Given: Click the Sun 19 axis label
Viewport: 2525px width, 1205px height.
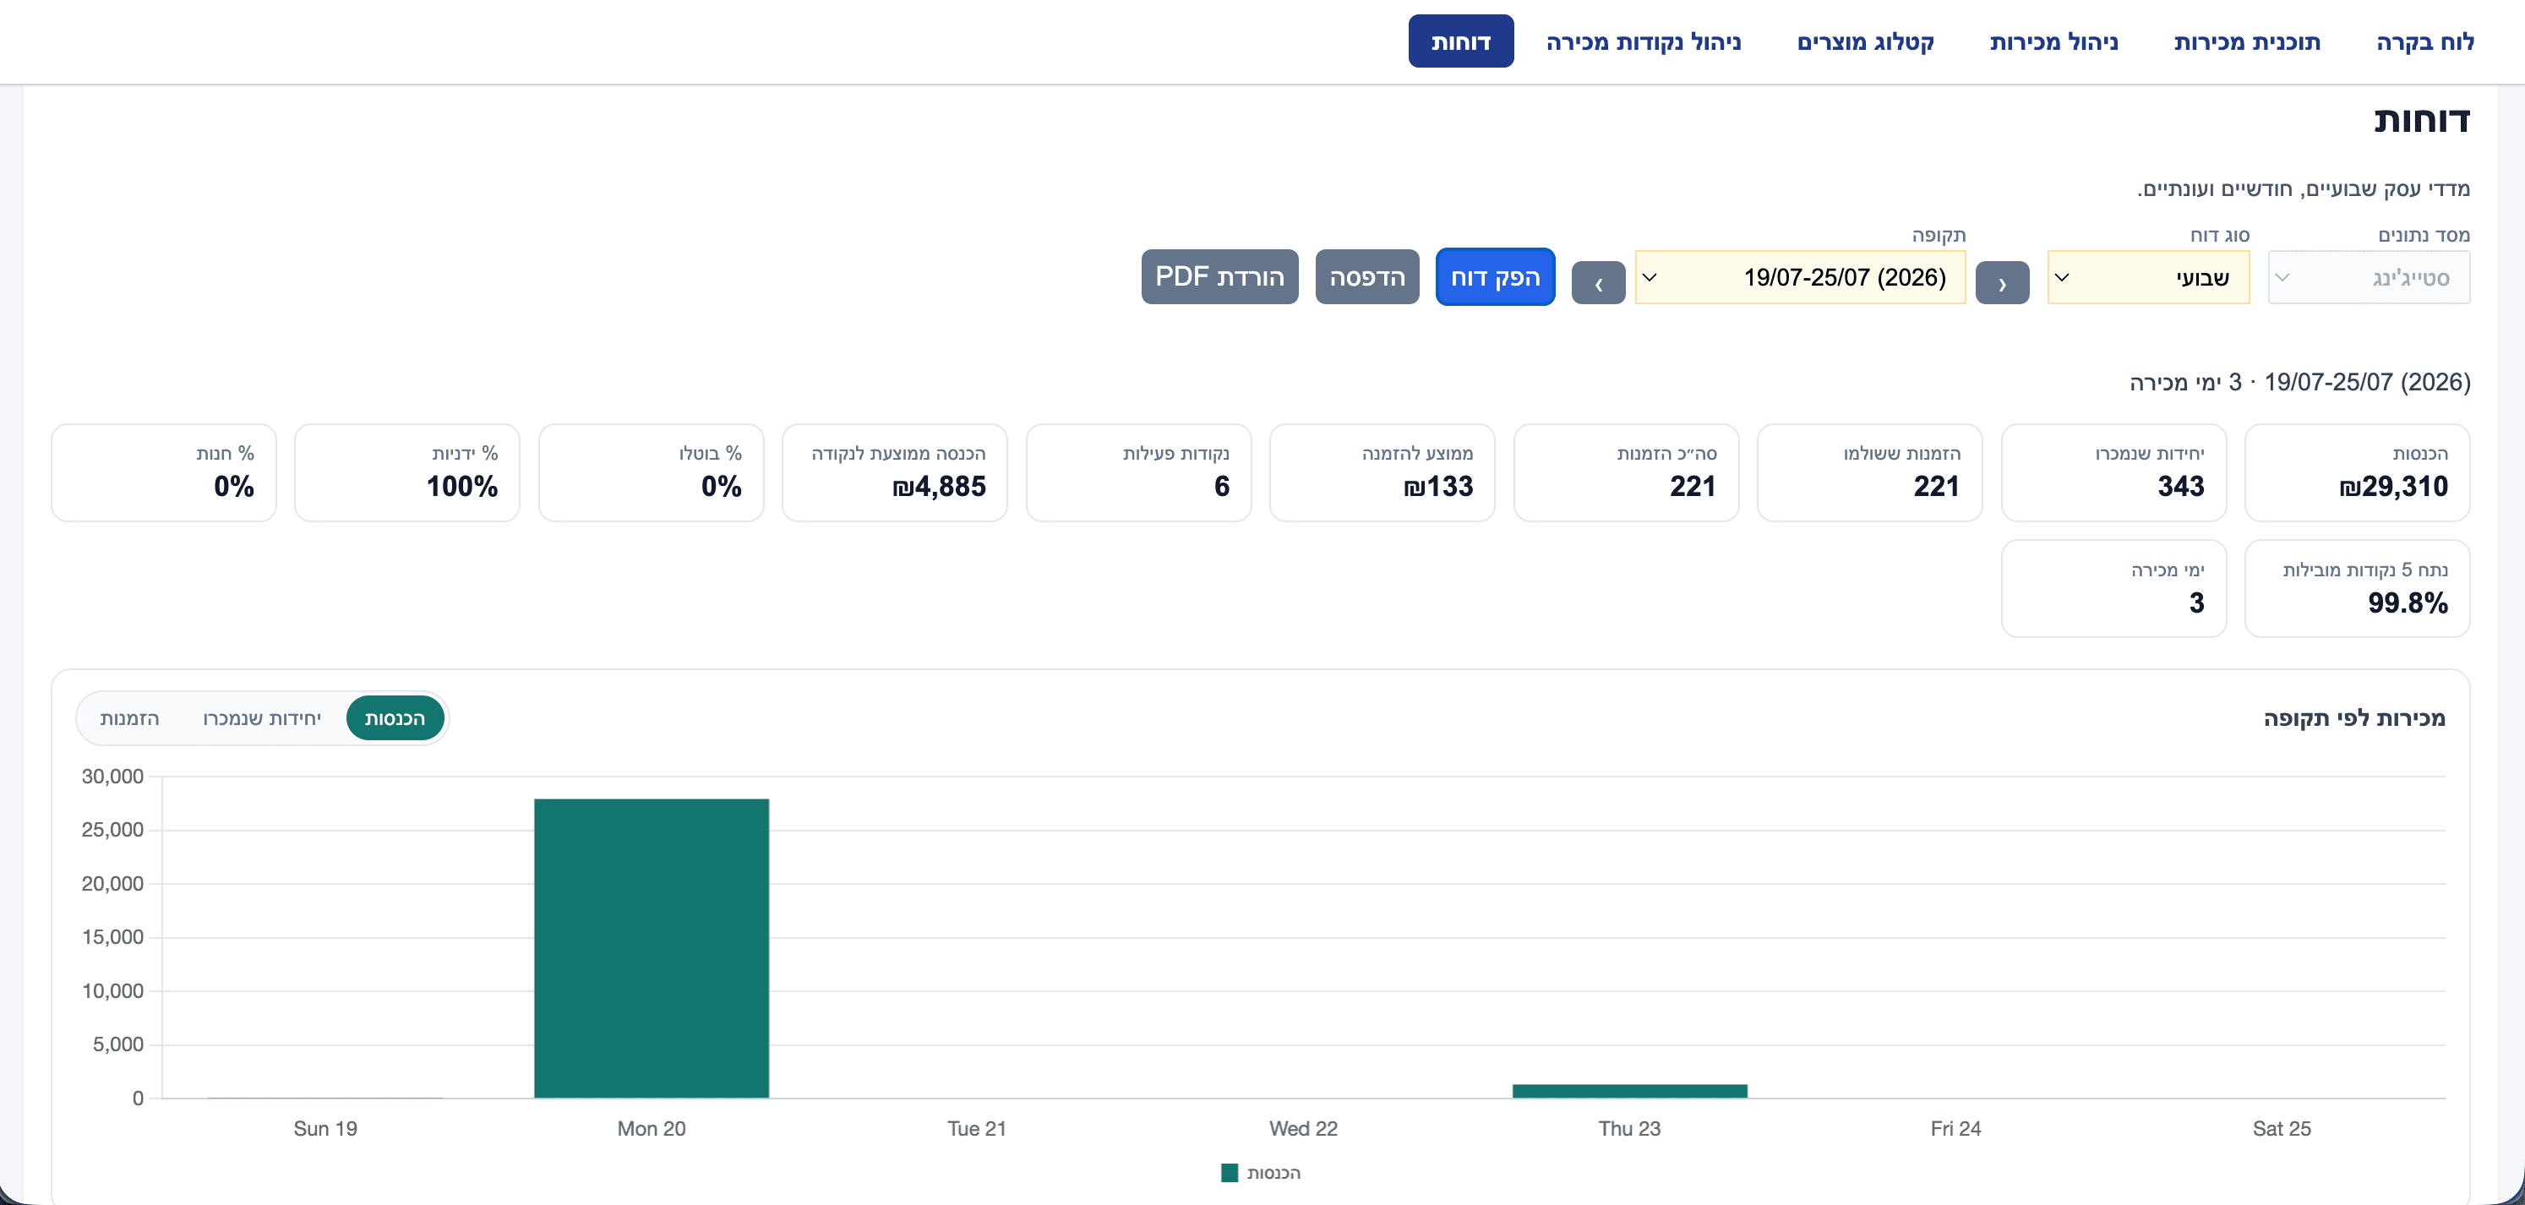Looking at the screenshot, I should coord(325,1128).
